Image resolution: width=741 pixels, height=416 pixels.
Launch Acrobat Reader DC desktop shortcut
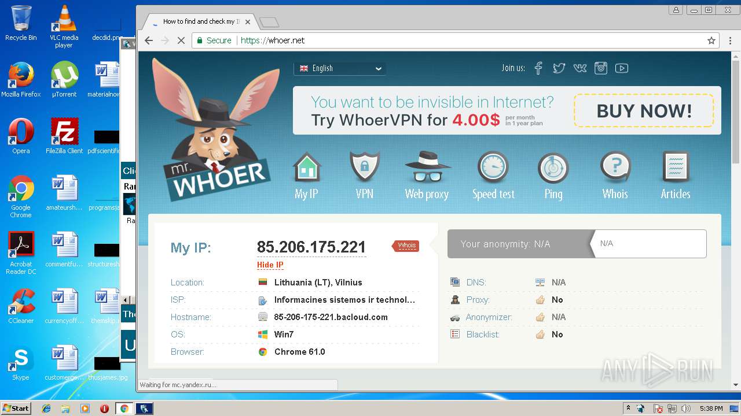(21, 253)
